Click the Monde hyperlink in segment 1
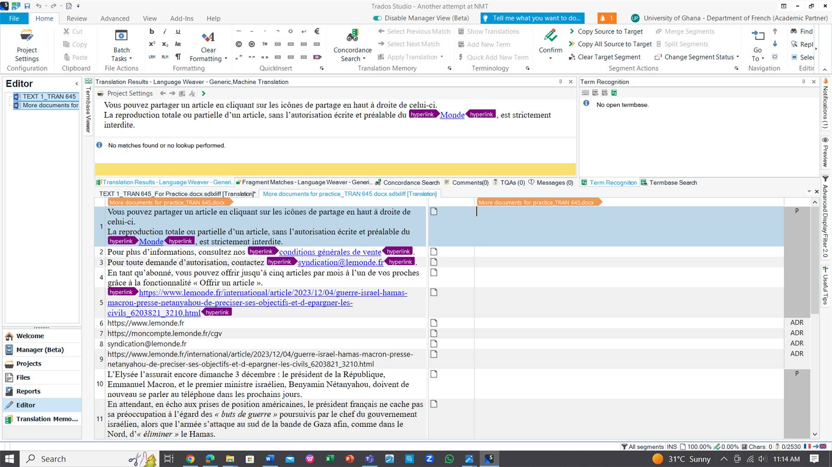Image resolution: width=832 pixels, height=467 pixels. tap(151, 241)
